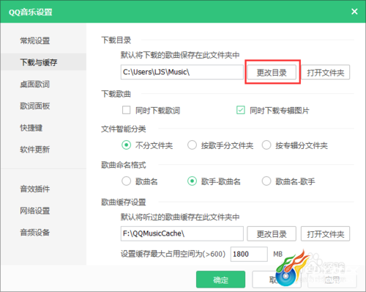
Task: Open 音频设备 settings
Action: tap(35, 233)
